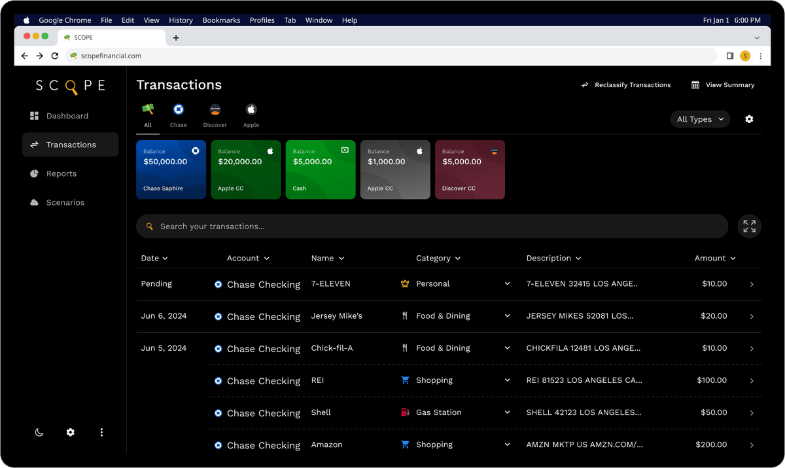The width and height of the screenshot is (785, 468).
Task: Expand category dropdown for REI transaction
Action: coord(507,380)
